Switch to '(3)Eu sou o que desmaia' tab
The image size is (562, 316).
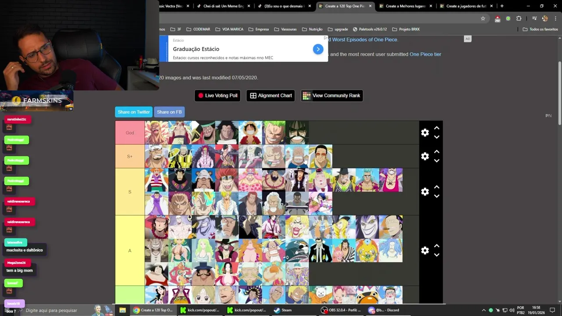(x=284, y=6)
